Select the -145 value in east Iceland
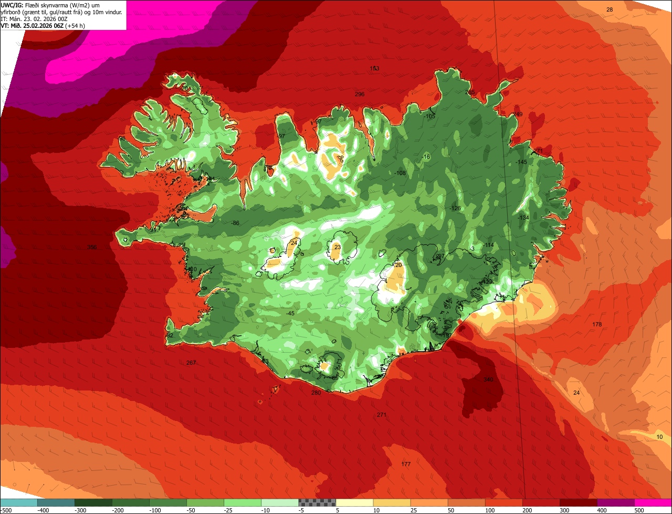Viewport: 672px width, 514px height. pyautogui.click(x=521, y=162)
